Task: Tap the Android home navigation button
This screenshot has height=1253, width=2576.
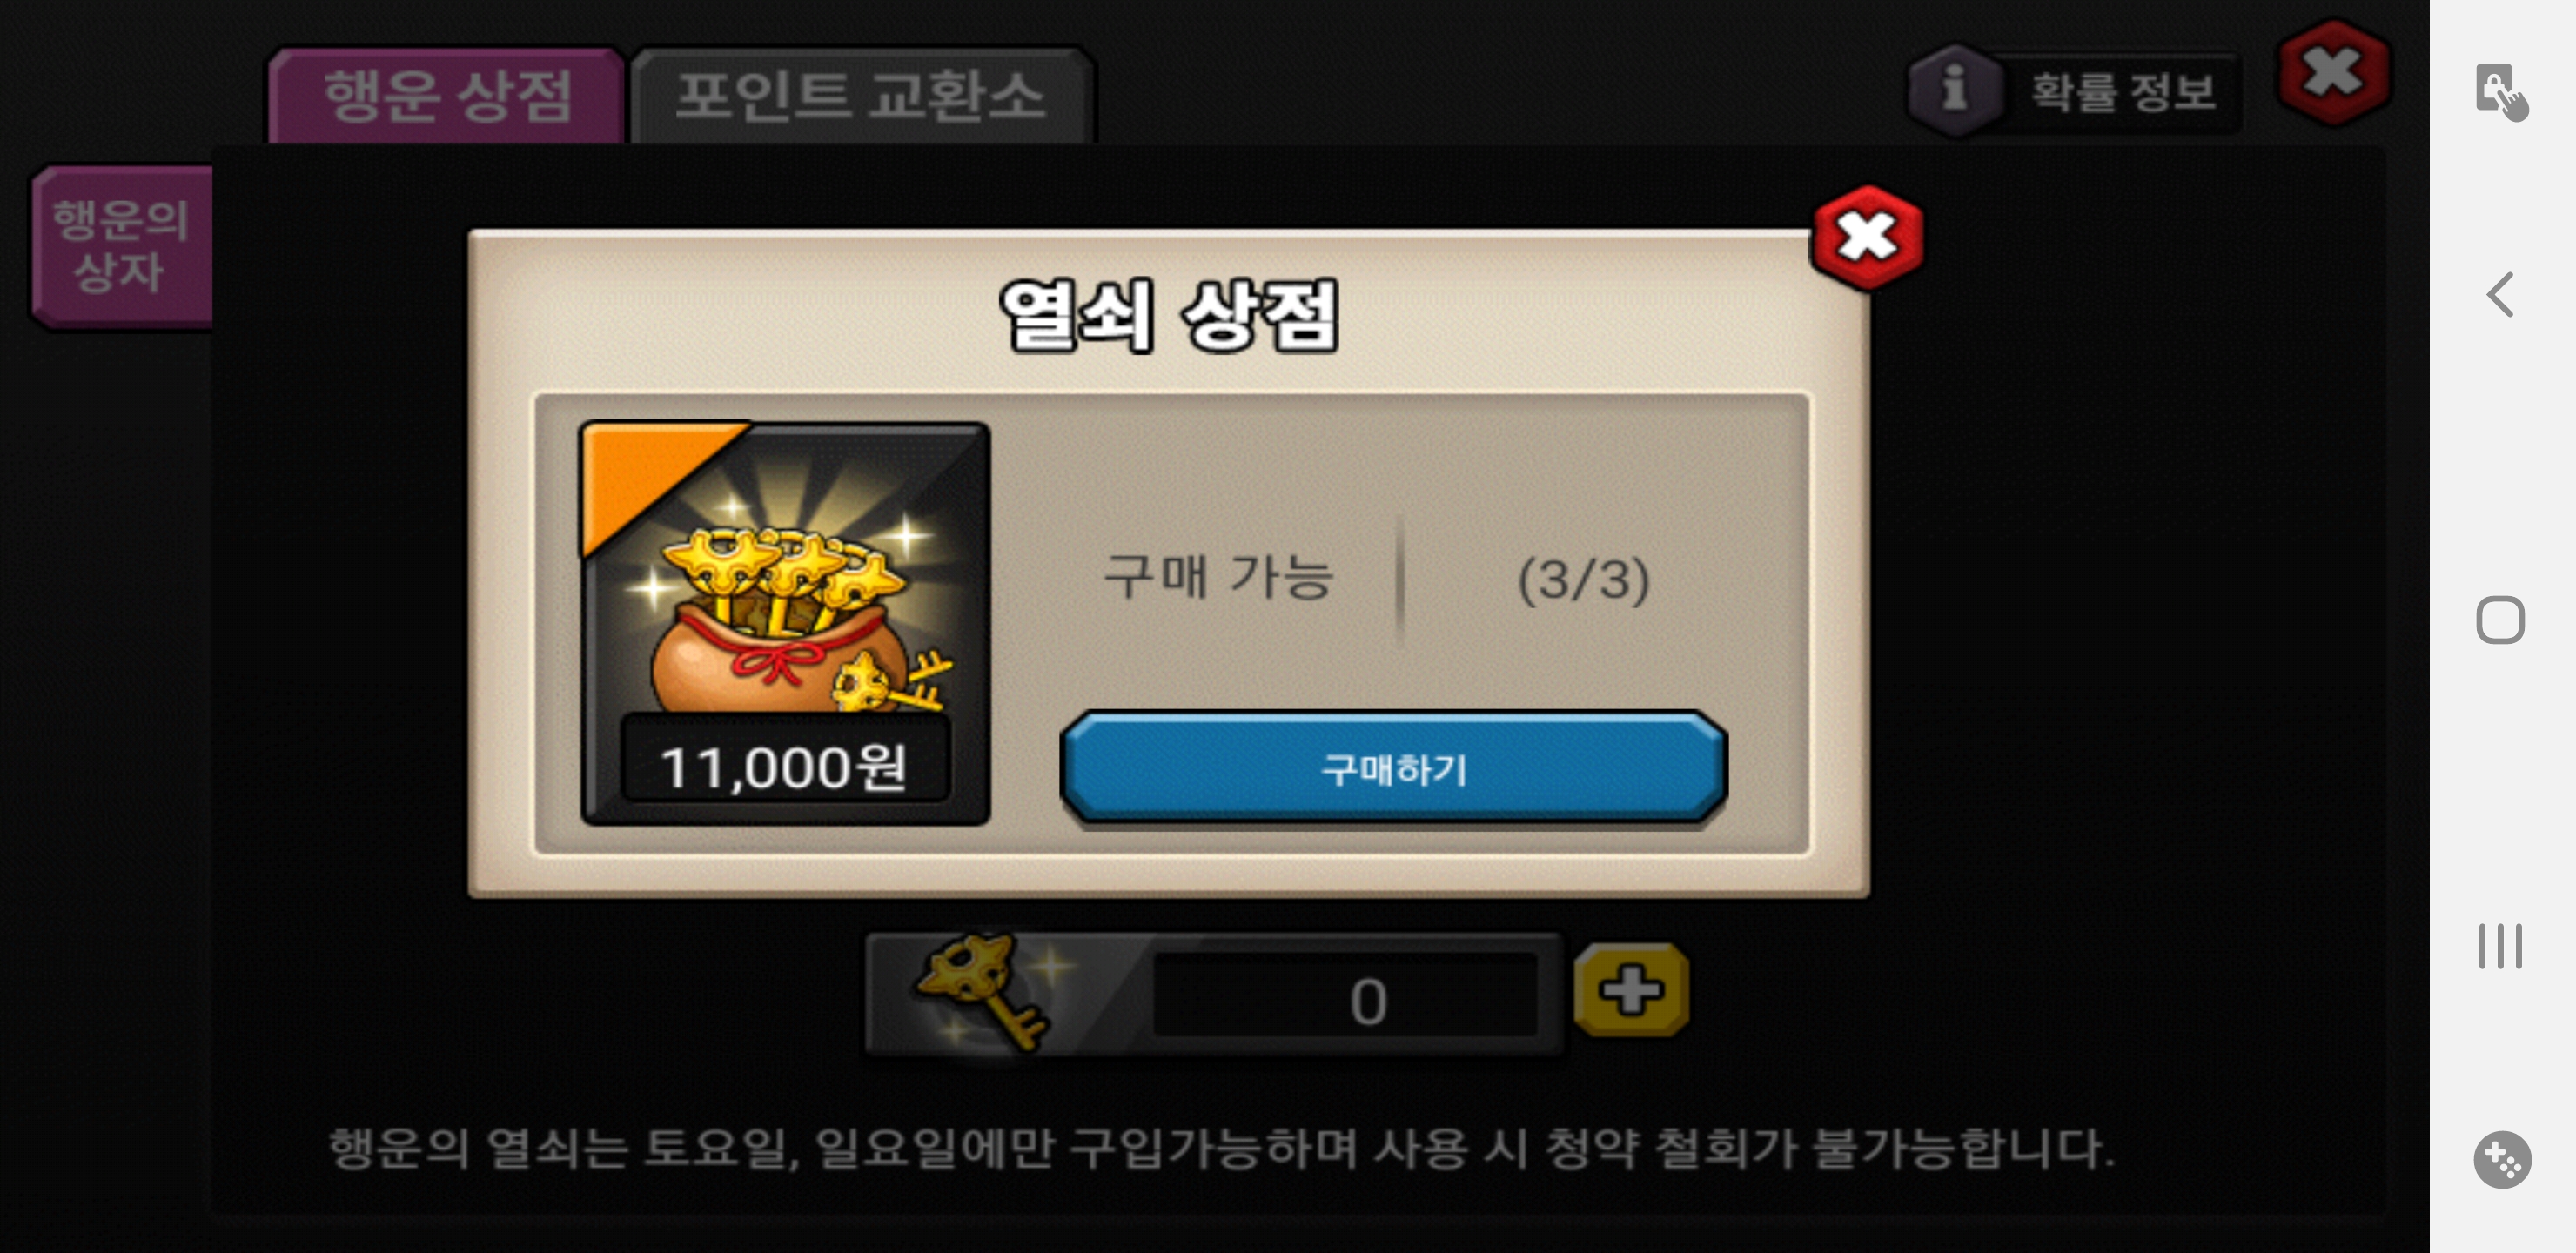Action: click(x=2500, y=620)
